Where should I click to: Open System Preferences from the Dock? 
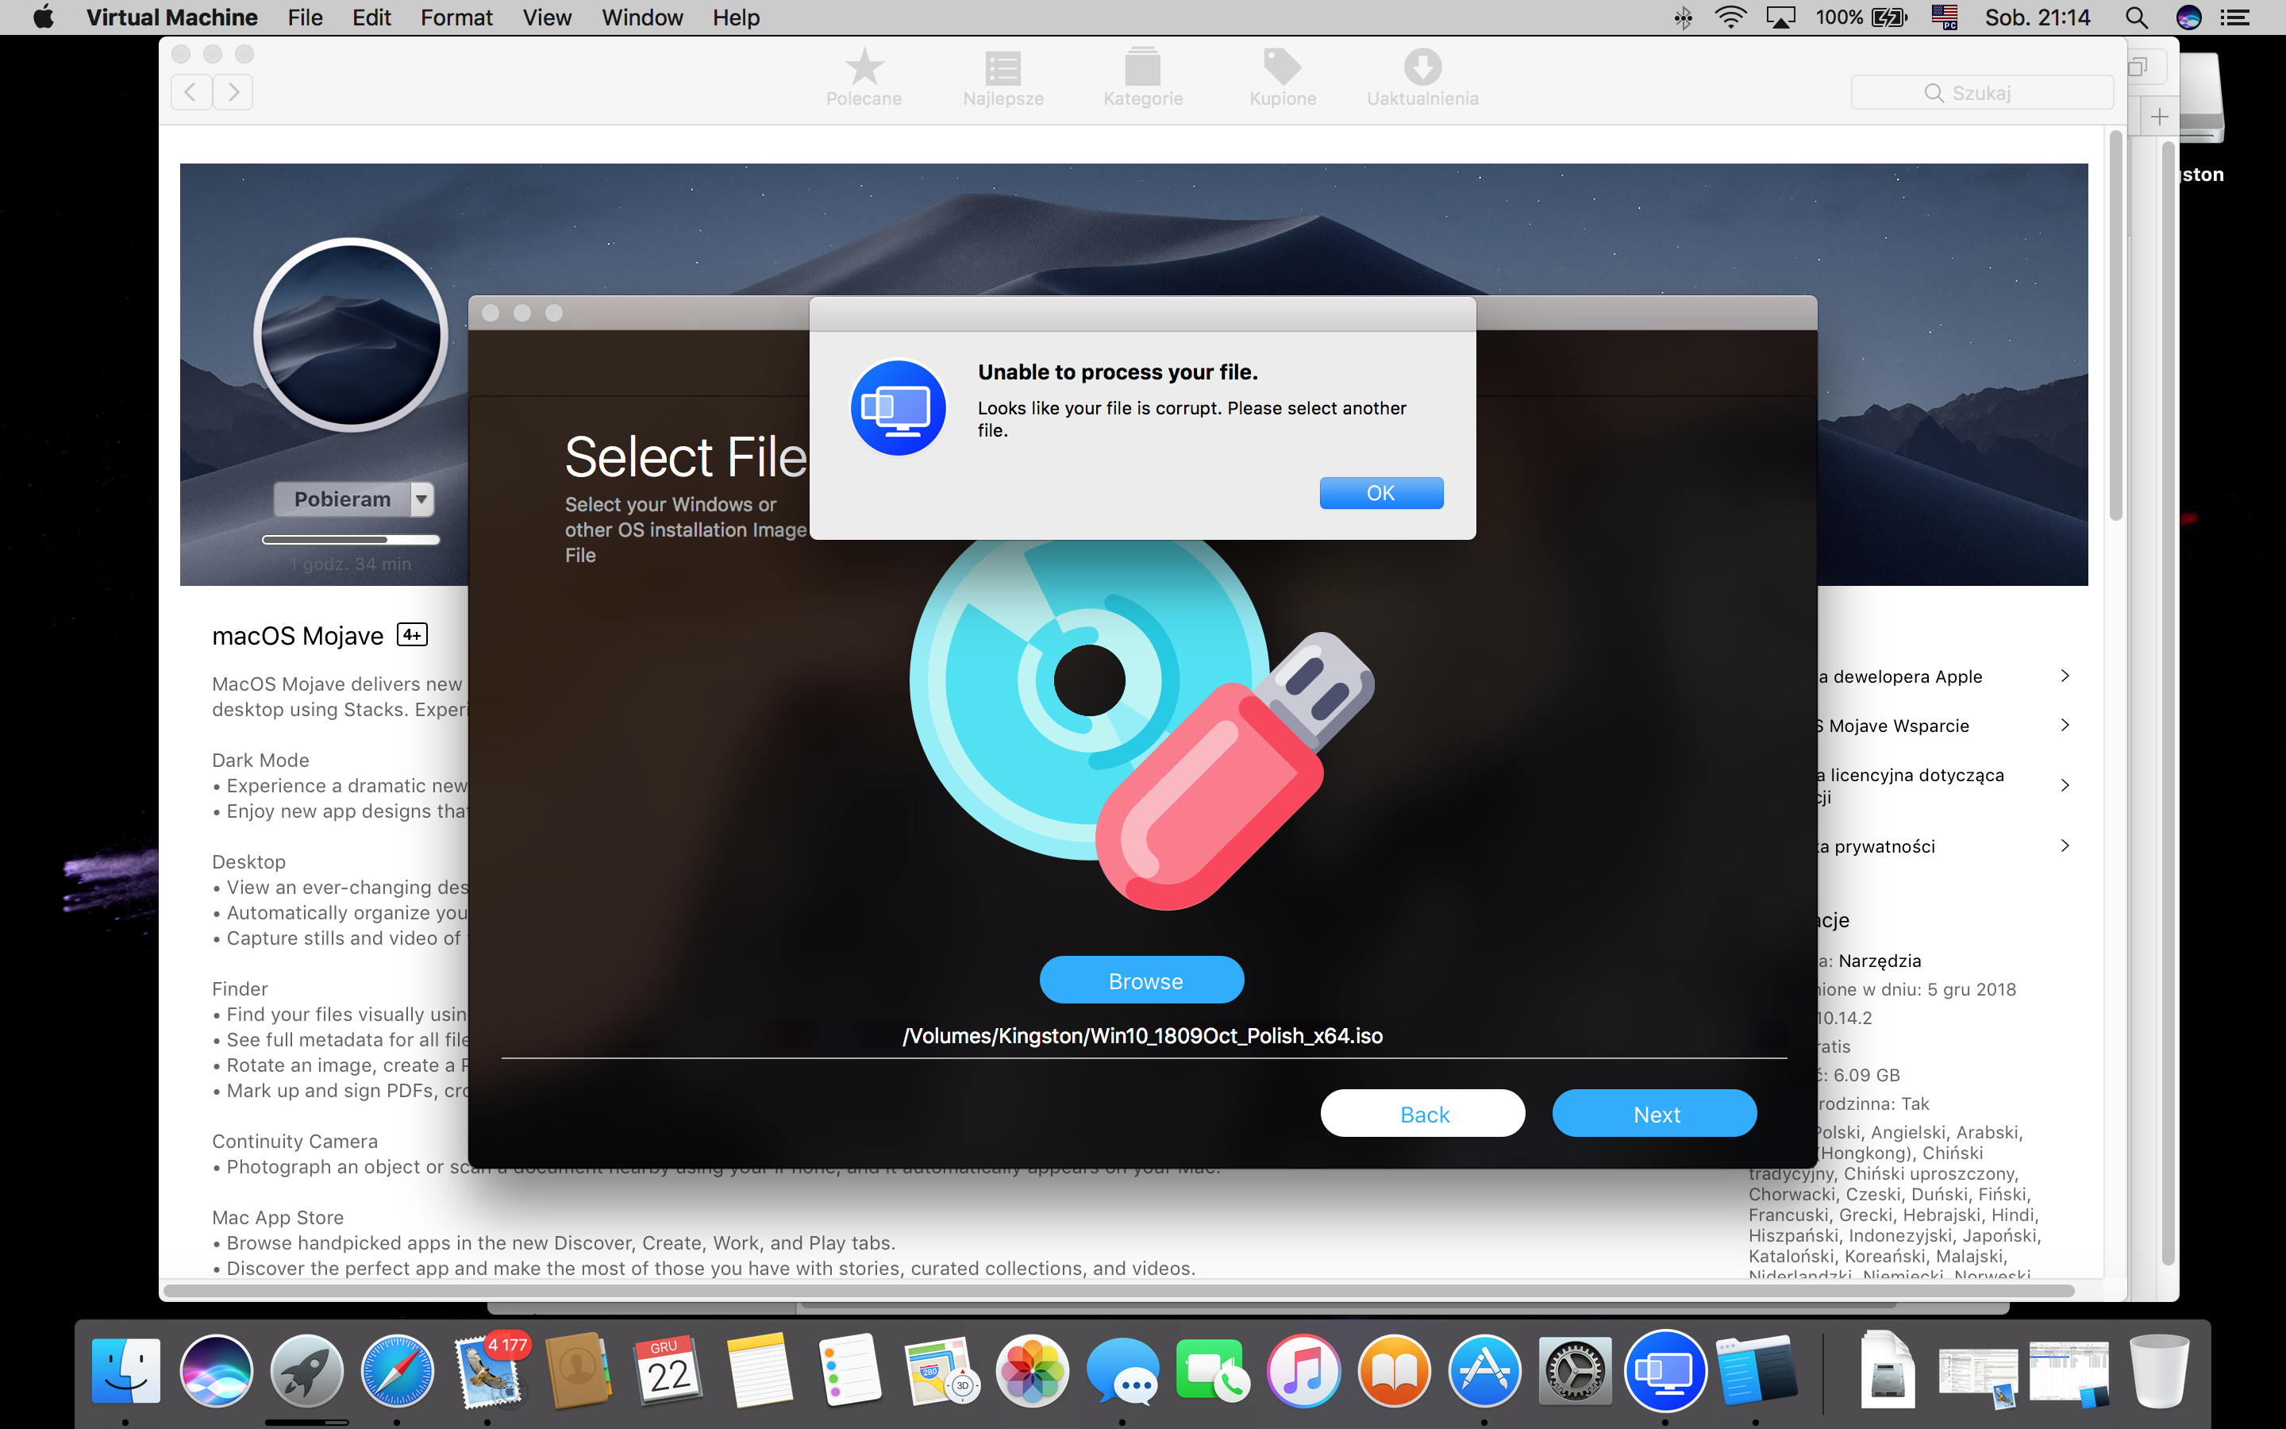click(x=1575, y=1369)
